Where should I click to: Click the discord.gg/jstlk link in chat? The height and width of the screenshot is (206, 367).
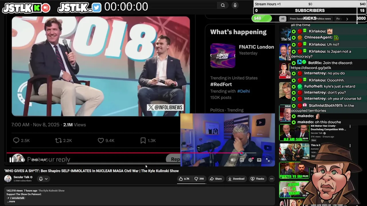[311, 68]
